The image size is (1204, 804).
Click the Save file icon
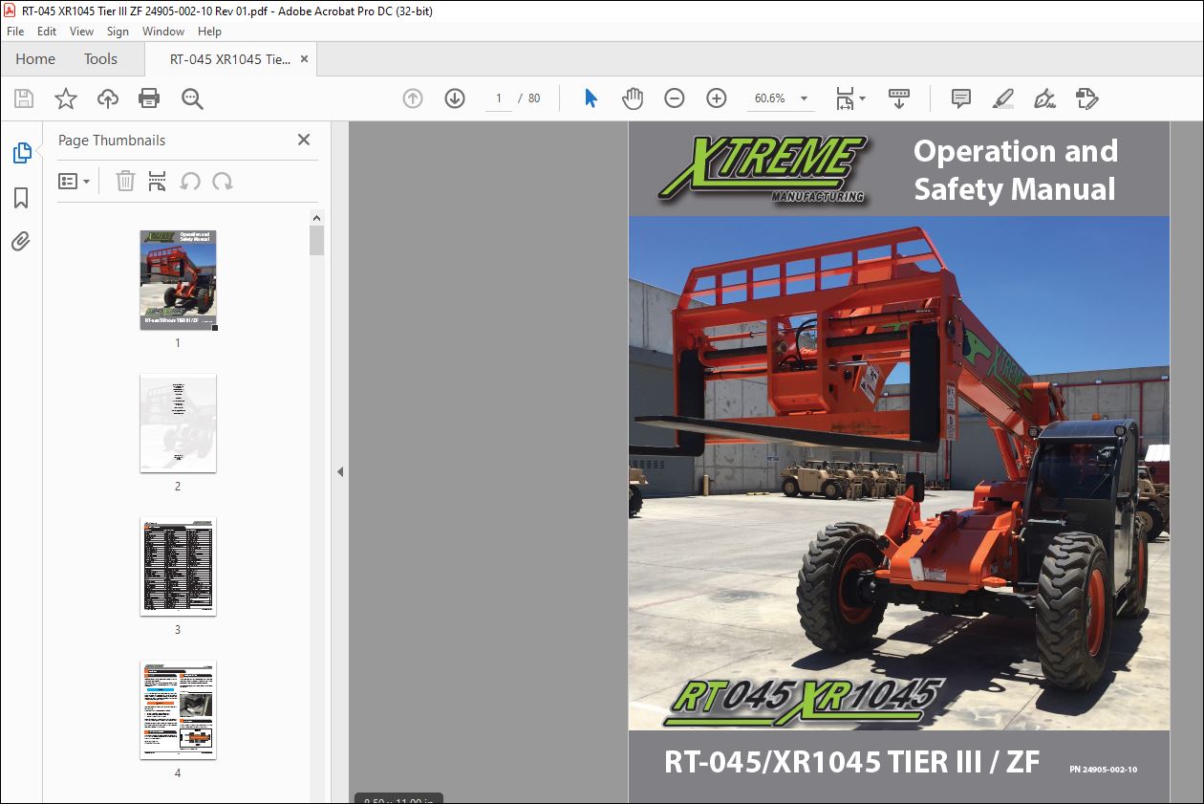pos(24,98)
